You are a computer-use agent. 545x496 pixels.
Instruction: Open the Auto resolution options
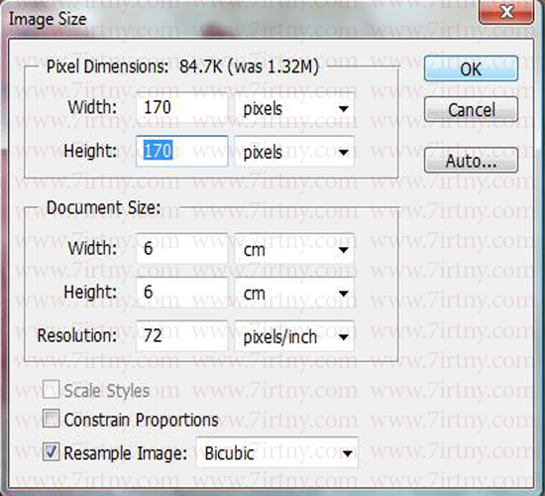[x=471, y=161]
